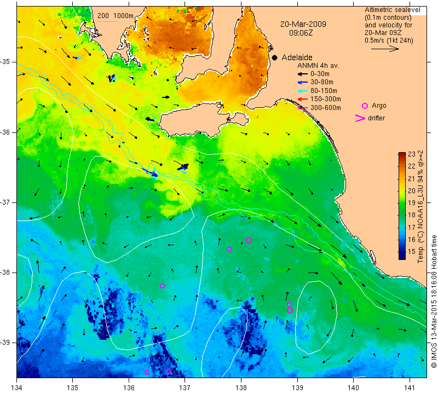
Task: Click the IMOS copyright timestamp text
Action: 434,302
